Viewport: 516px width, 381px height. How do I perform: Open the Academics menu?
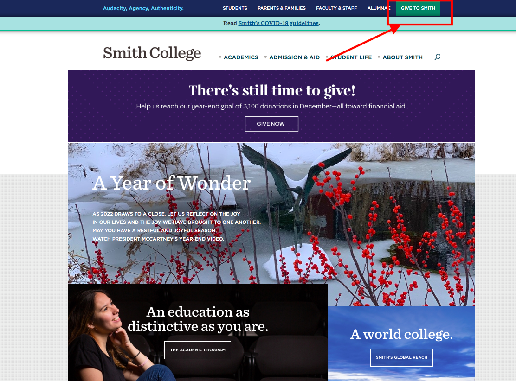241,57
